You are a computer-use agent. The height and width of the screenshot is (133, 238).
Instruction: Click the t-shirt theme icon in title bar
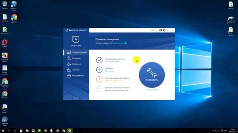pos(164,30)
